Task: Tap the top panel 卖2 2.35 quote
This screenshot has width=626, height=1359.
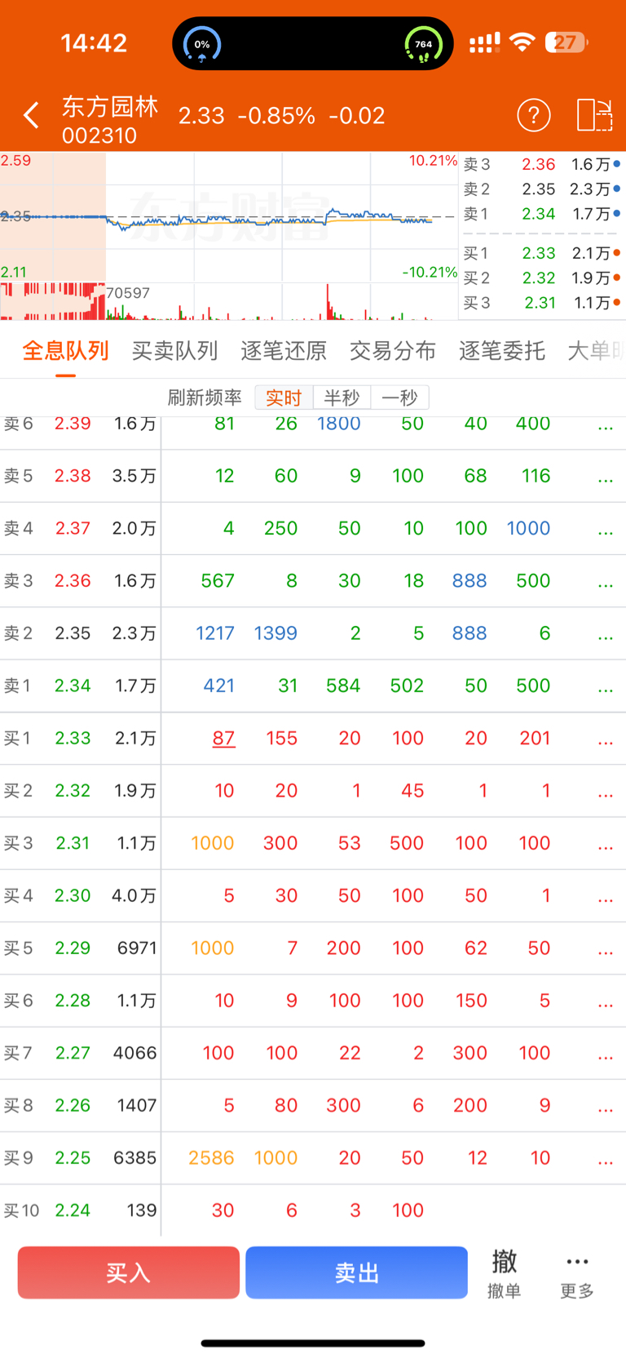Action: coord(542,189)
